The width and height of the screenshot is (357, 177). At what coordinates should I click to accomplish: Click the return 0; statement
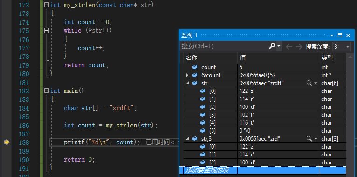[79, 159]
